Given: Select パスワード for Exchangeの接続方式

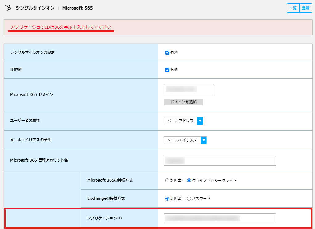Looking at the screenshot, I should pyautogui.click(x=189, y=199).
